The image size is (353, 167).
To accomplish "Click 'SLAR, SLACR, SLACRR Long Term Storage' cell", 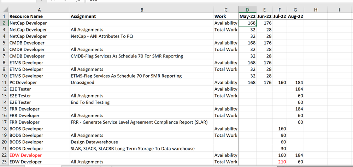I will [x=142, y=149].
